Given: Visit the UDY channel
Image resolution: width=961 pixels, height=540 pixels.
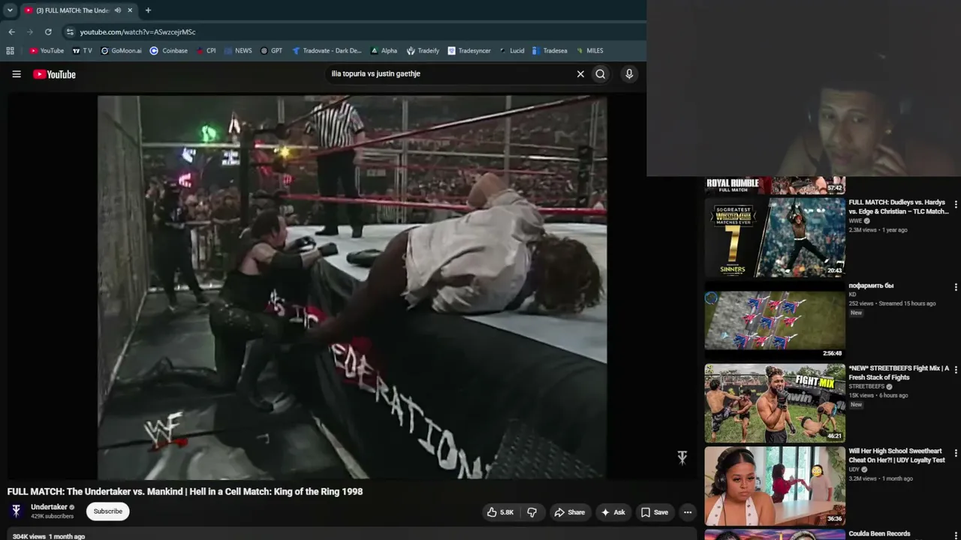Looking at the screenshot, I should coord(855,469).
